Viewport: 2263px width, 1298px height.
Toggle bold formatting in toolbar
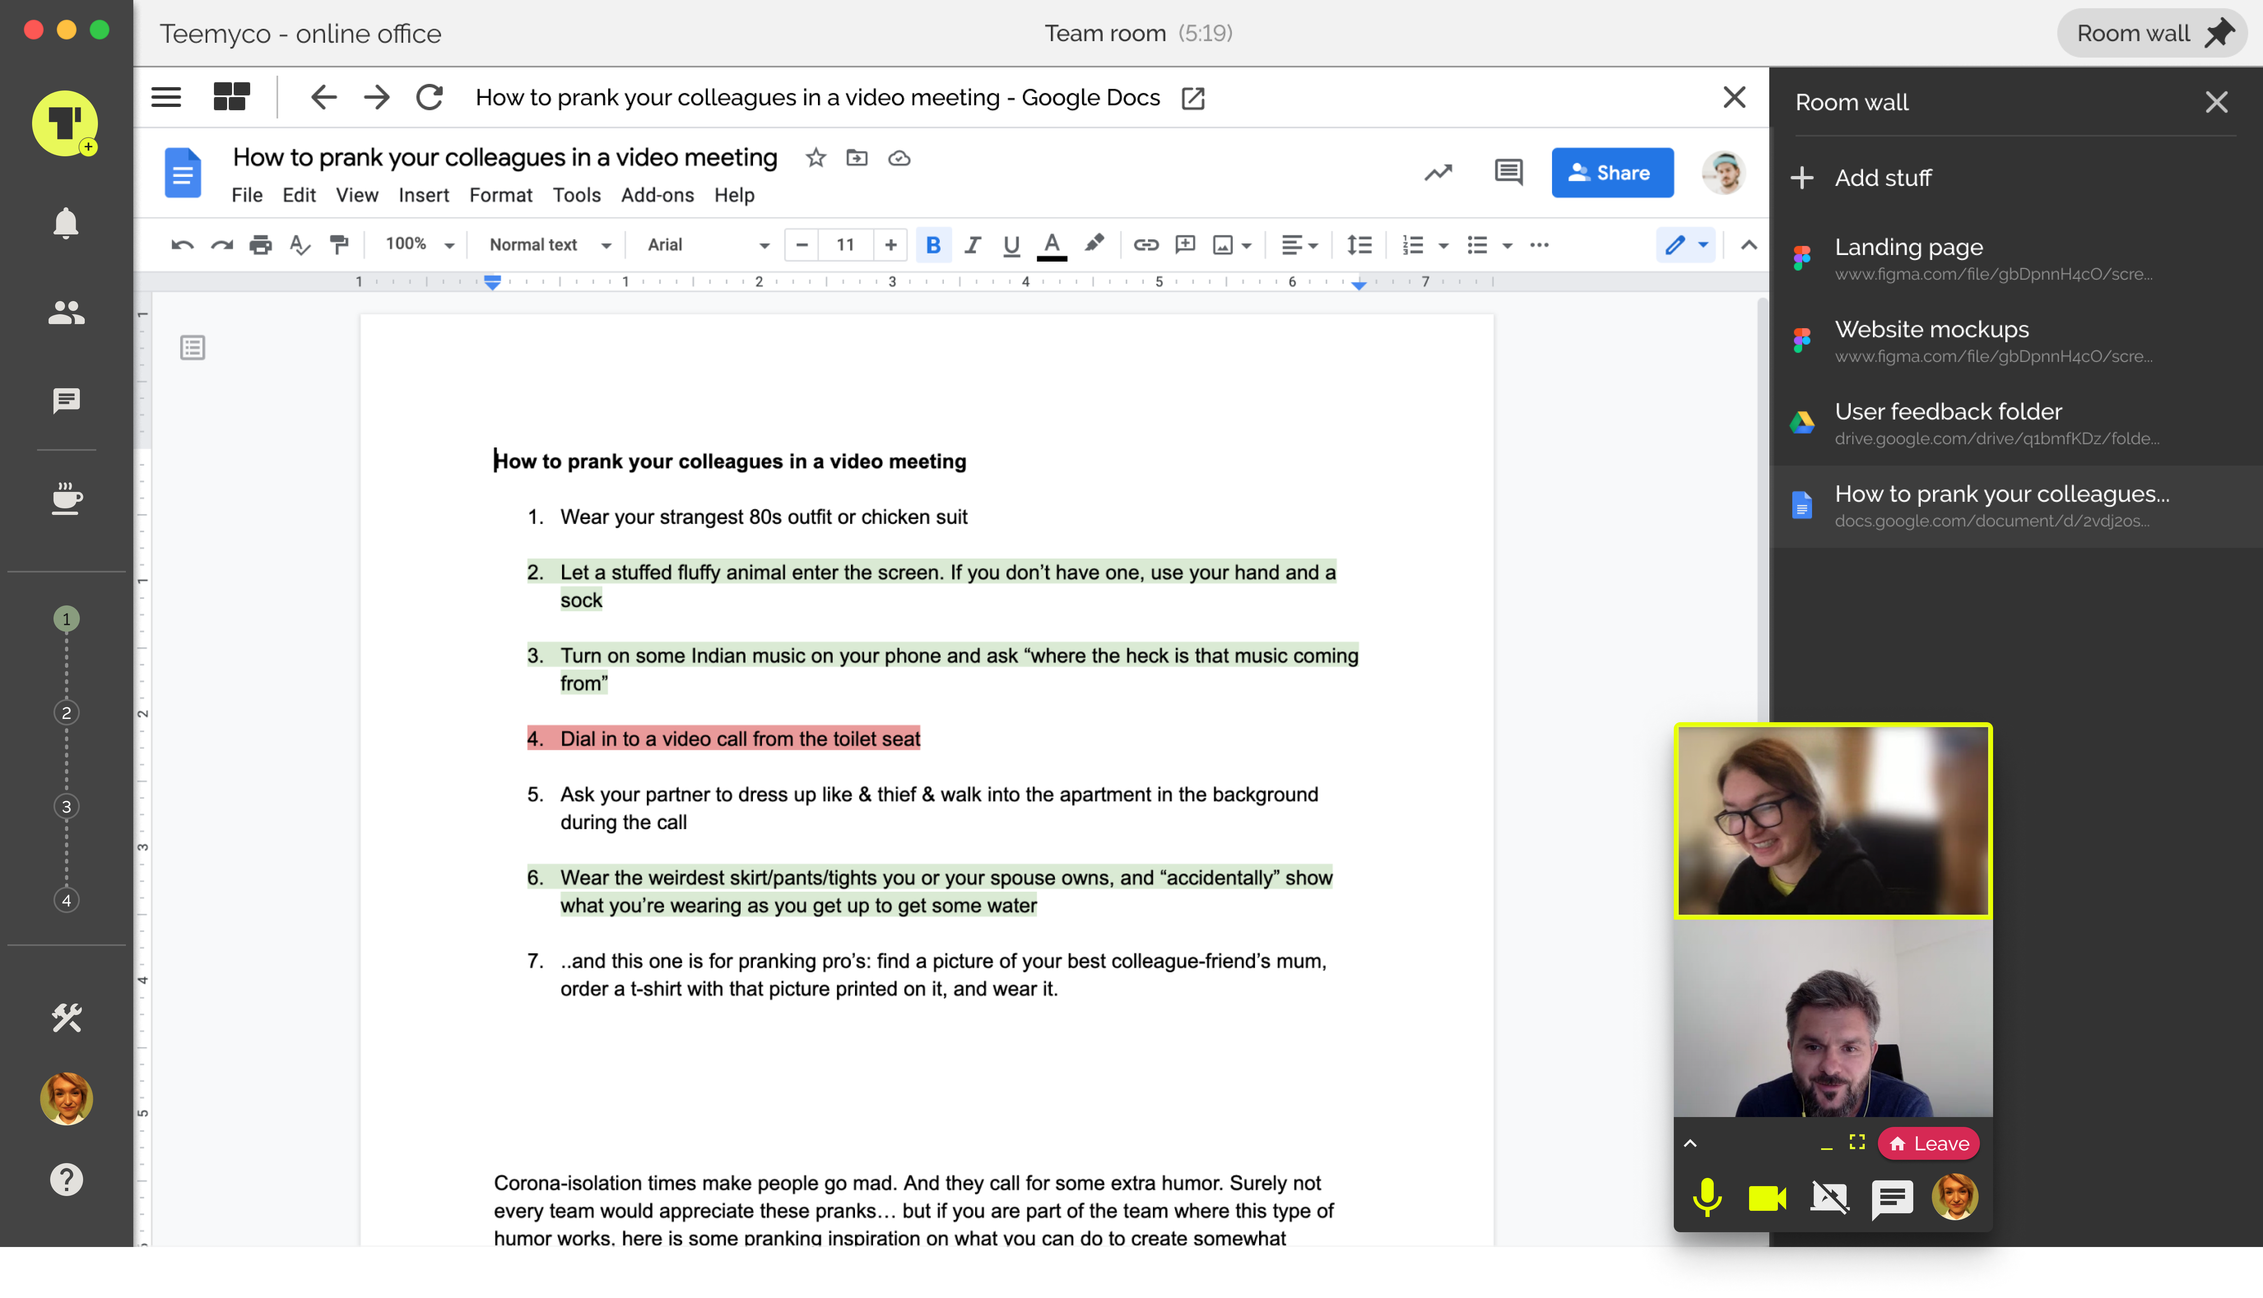pos(933,244)
